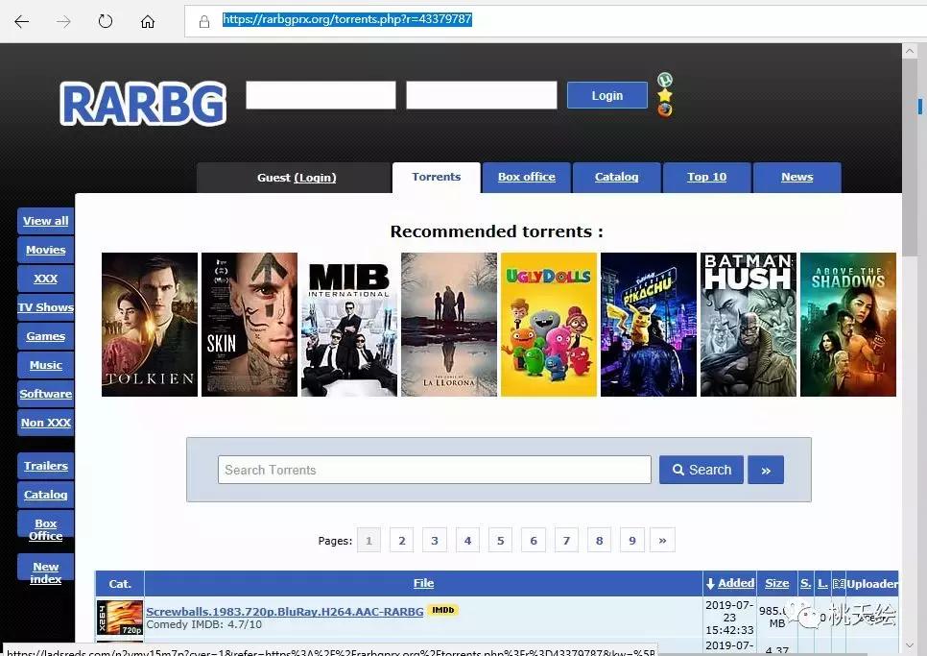Image resolution: width=927 pixels, height=656 pixels.
Task: Click the browser address bar URL
Action: click(x=346, y=19)
